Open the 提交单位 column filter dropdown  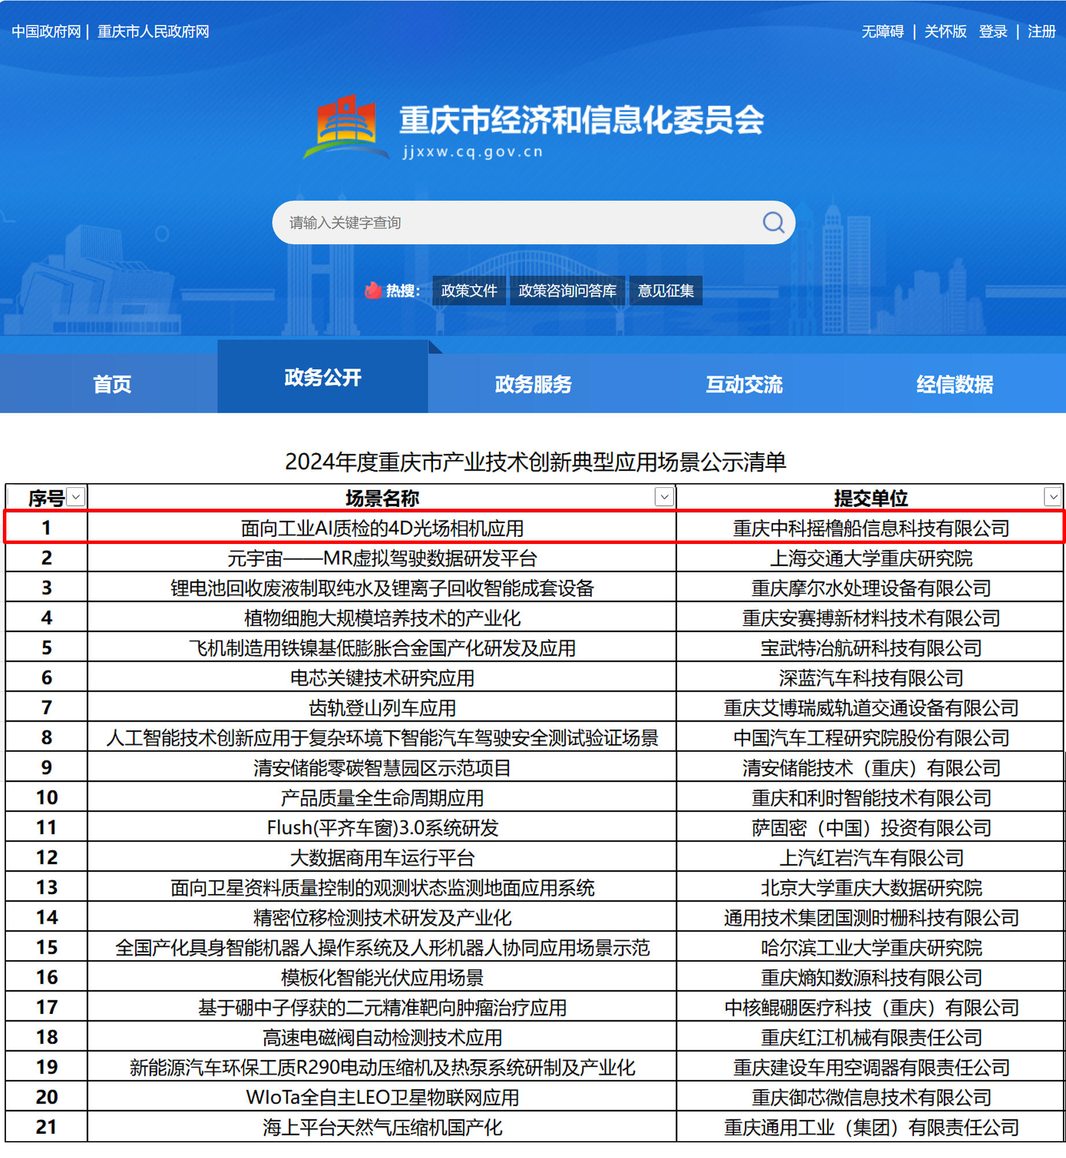(1053, 497)
